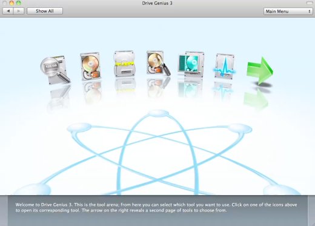Go back with the left arrow button
The image size is (315, 226).
pos(8,11)
